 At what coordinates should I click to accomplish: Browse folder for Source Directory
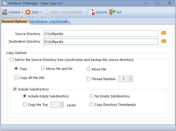coord(163,33)
